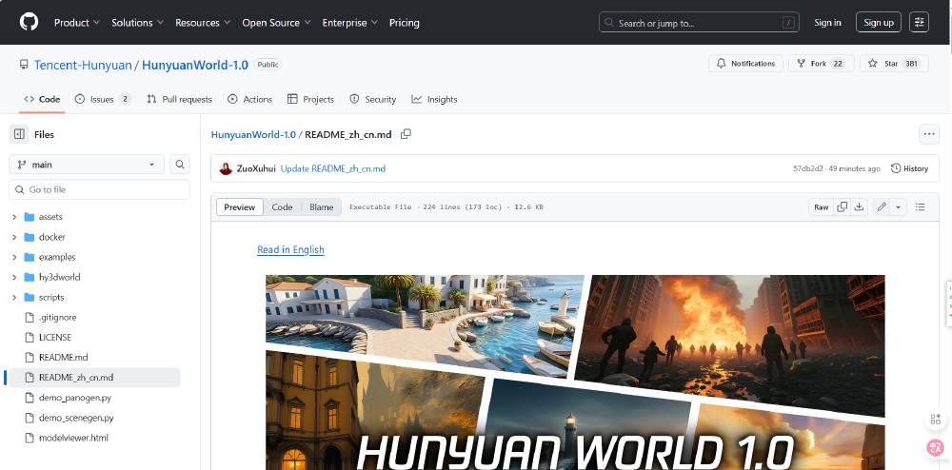
Task: Star the repository
Action: click(894, 64)
